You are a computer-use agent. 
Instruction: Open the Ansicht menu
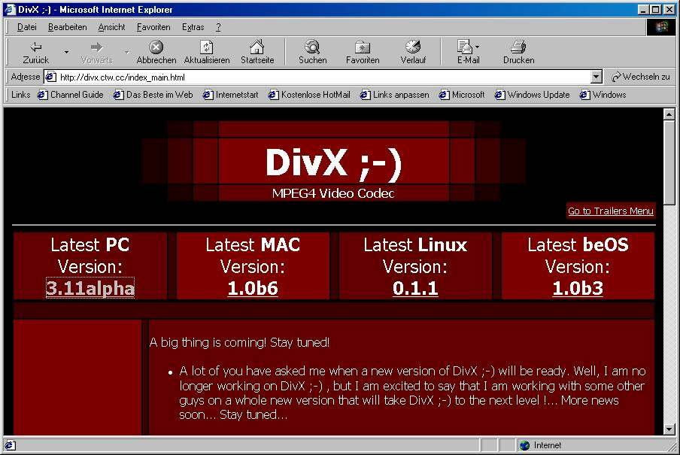coord(111,27)
